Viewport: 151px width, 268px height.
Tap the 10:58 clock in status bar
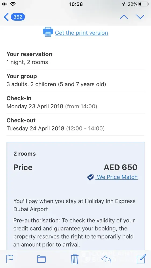76,4
